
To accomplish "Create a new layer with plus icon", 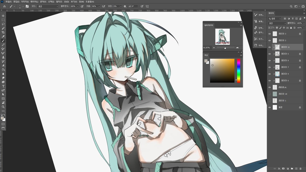I will click(x=296, y=169).
